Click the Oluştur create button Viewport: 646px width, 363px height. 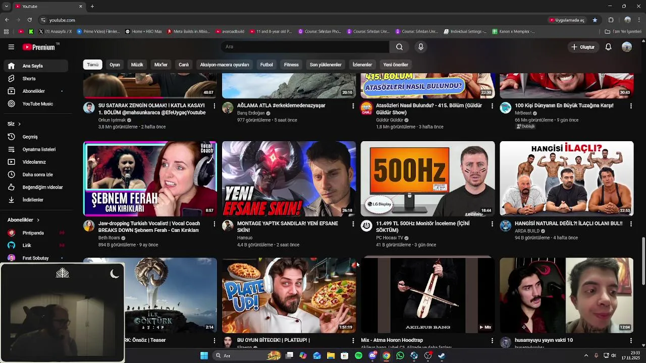(582, 47)
